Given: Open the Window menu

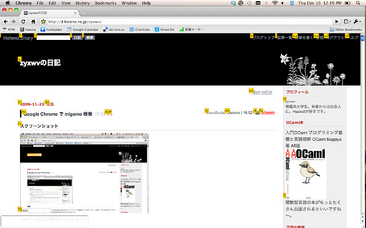Looking at the screenshot, I should point(129,3).
